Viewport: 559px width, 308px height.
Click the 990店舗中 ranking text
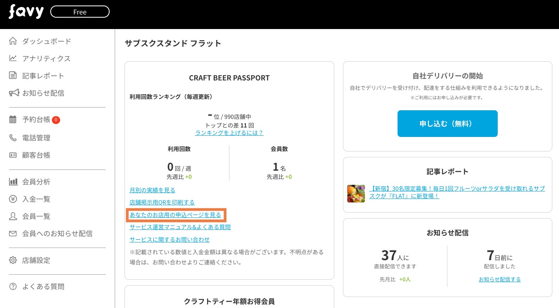pos(238,117)
